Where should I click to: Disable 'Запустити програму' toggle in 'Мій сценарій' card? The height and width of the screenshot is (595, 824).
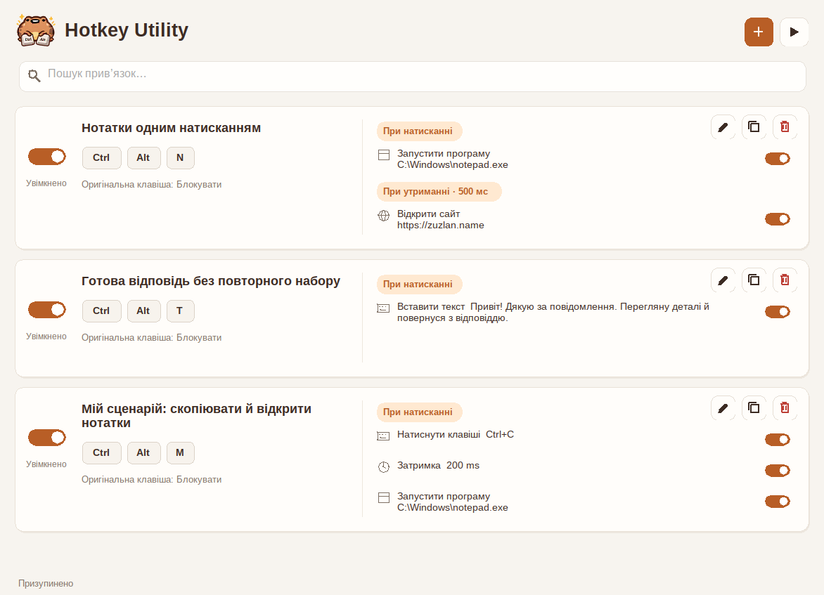click(x=777, y=502)
